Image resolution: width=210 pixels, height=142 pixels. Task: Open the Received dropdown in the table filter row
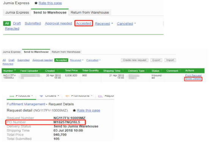pyautogui.click(x=83, y=60)
